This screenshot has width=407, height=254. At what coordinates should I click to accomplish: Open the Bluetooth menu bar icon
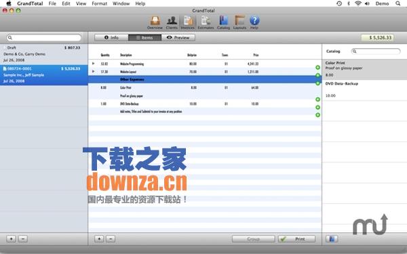pyautogui.click(x=349, y=3)
